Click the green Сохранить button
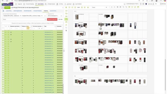Image resolution: width=167 pixels, height=94 pixels. (7, 8)
